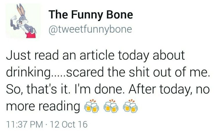Image resolution: width=223 pixels, height=134 pixels.
Task: Click the @tweetfunnybone handle
Action: (x=90, y=29)
